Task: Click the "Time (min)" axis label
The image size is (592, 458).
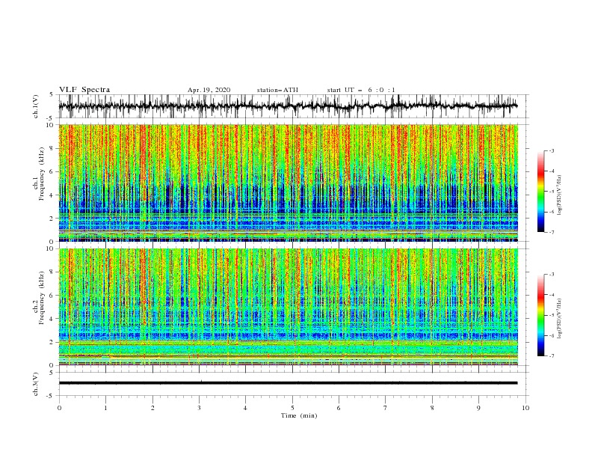Action: (299, 415)
